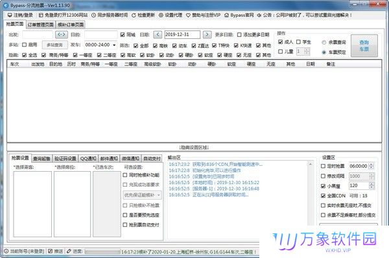389x258 pixels.
Task: Open 12306 website without login
Action: (64, 15)
